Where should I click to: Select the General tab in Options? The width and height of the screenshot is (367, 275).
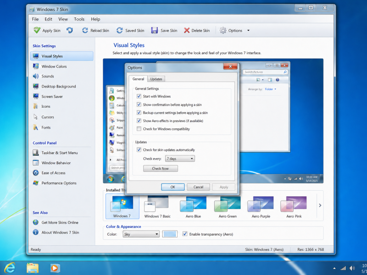(138, 79)
